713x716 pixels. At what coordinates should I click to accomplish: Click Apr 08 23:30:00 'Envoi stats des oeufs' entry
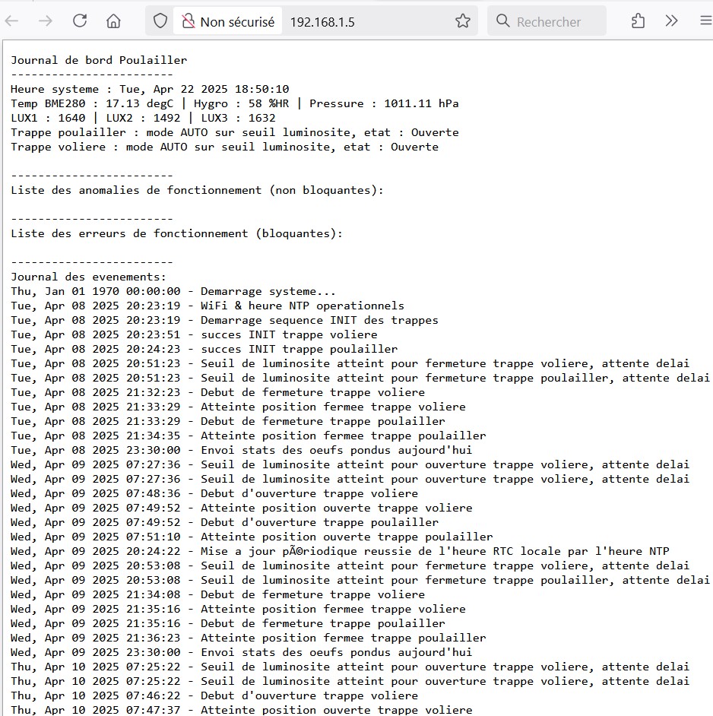coord(242,450)
